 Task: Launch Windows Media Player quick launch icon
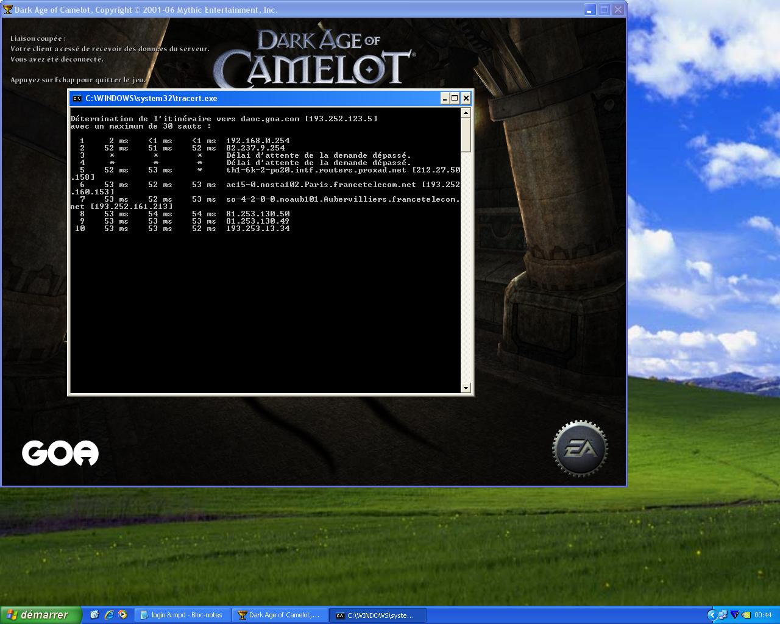tap(122, 615)
